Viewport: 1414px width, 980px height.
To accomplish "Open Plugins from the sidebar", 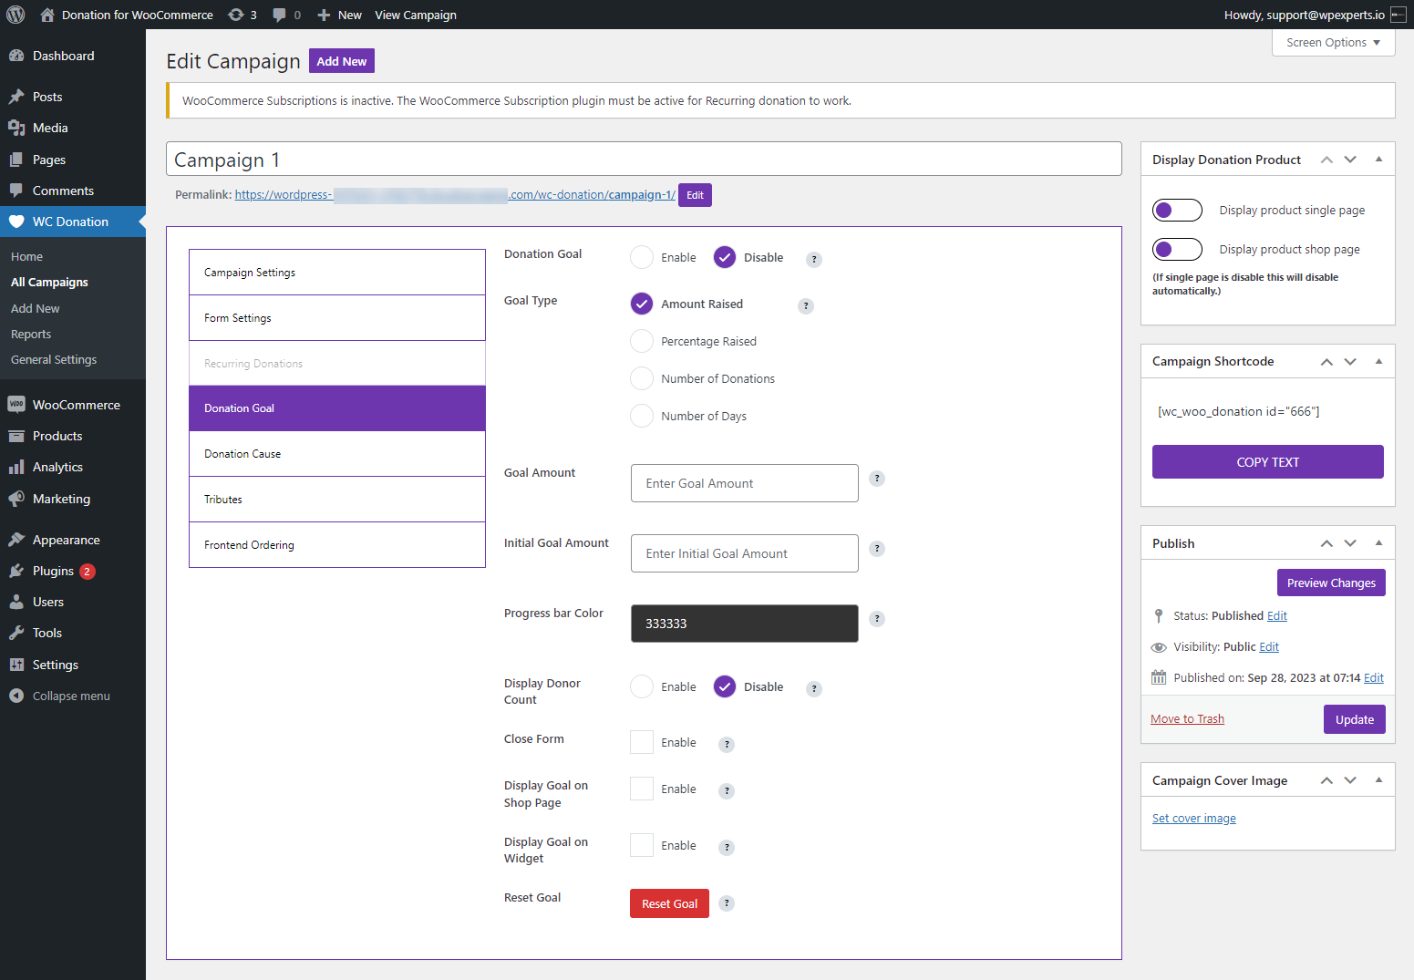I will [x=53, y=571].
